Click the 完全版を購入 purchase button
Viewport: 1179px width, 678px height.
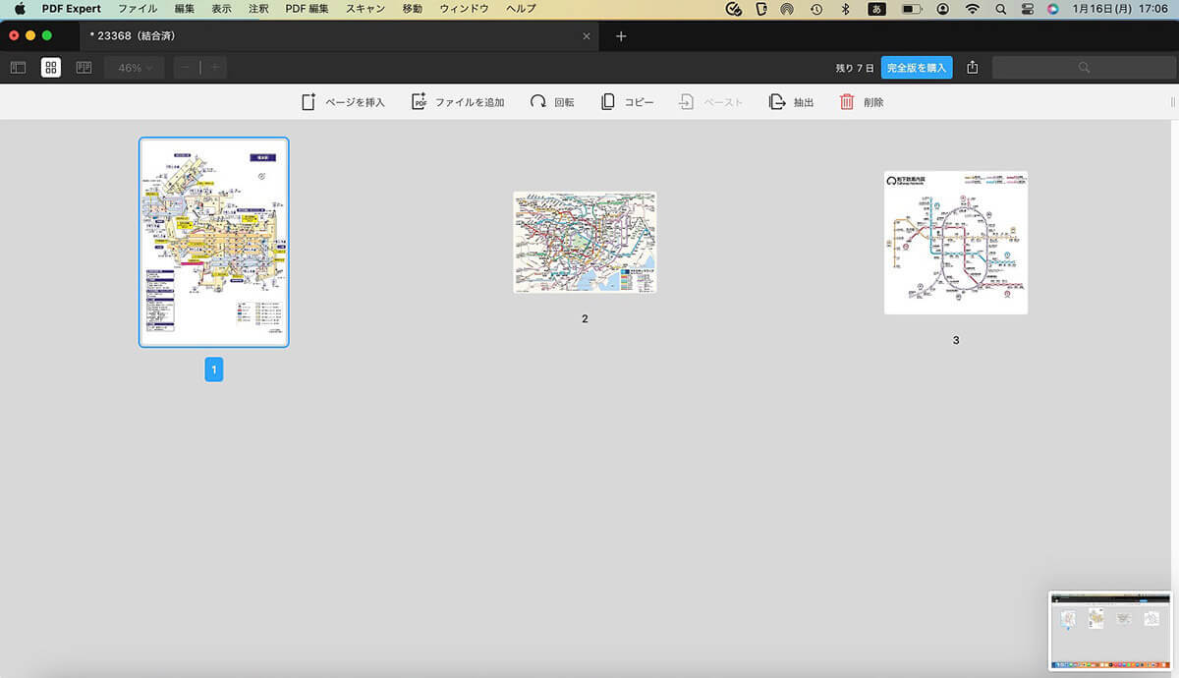tap(917, 68)
